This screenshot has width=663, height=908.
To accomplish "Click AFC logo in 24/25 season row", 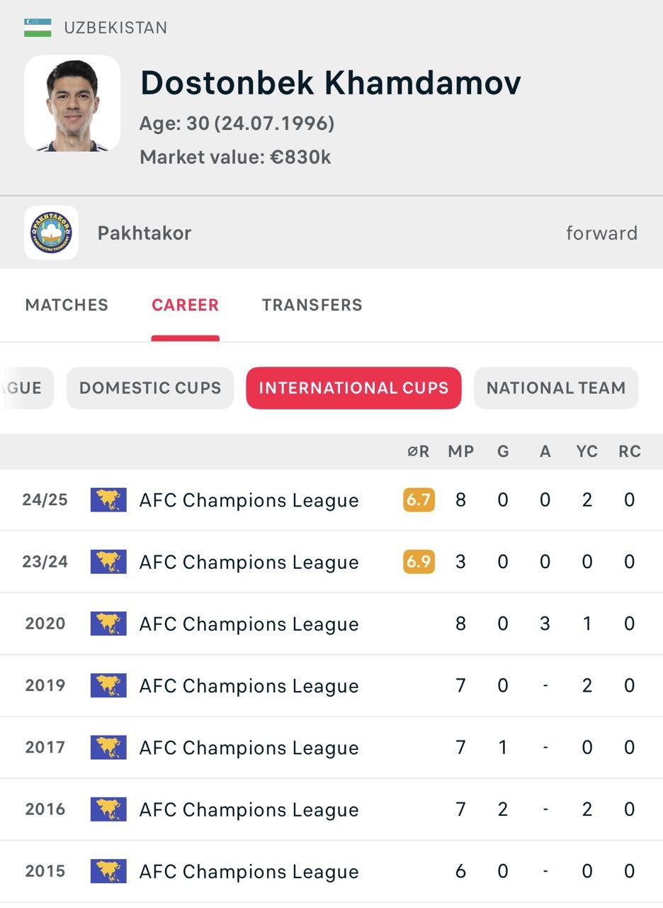I will (x=108, y=500).
